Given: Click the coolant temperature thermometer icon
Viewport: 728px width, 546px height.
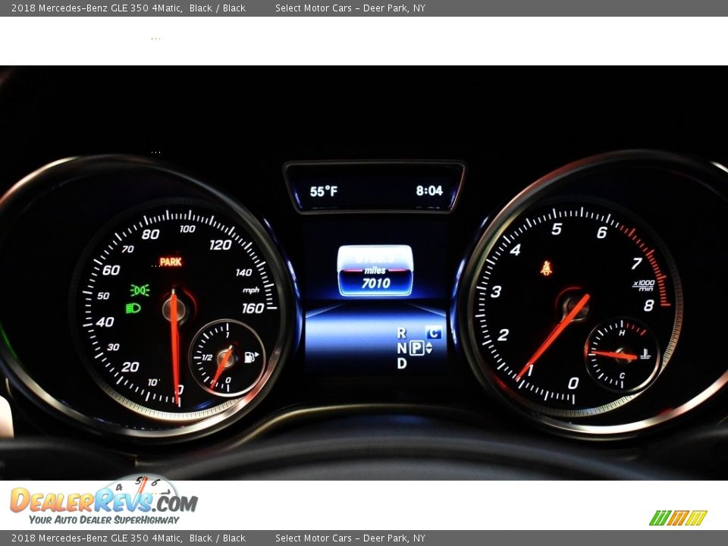Looking at the screenshot, I should (x=645, y=354).
